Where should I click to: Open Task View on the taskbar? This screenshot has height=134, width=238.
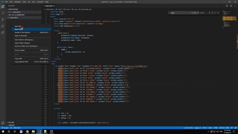click(15, 131)
